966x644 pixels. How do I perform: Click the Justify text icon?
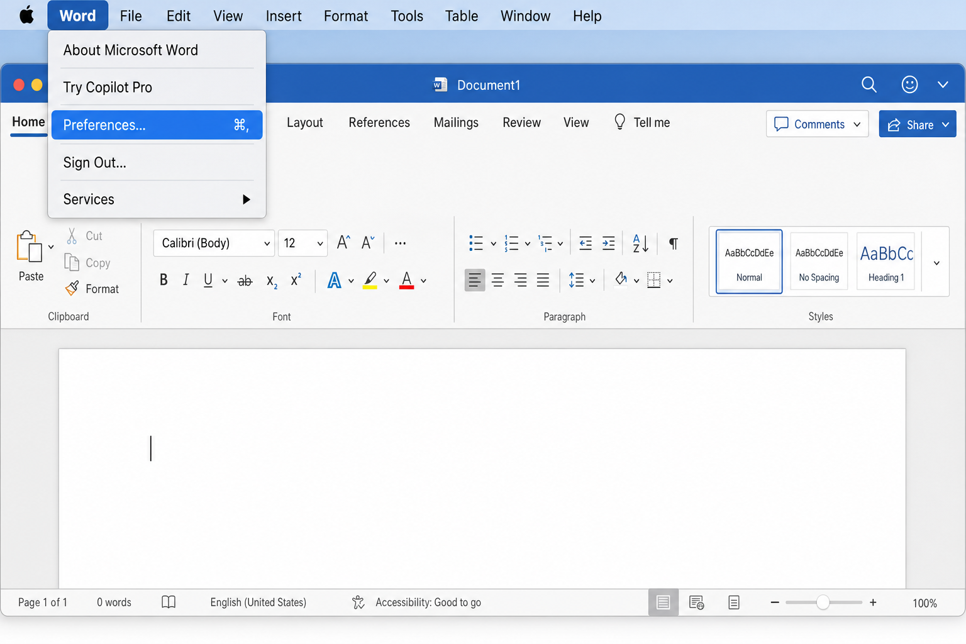coord(543,280)
